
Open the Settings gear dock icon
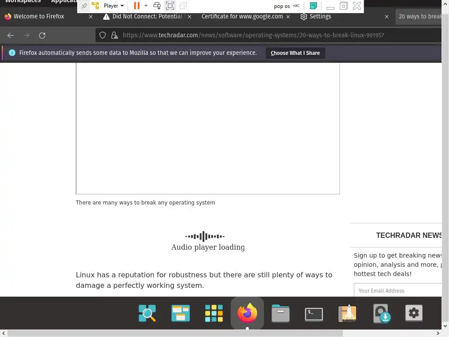point(414,312)
